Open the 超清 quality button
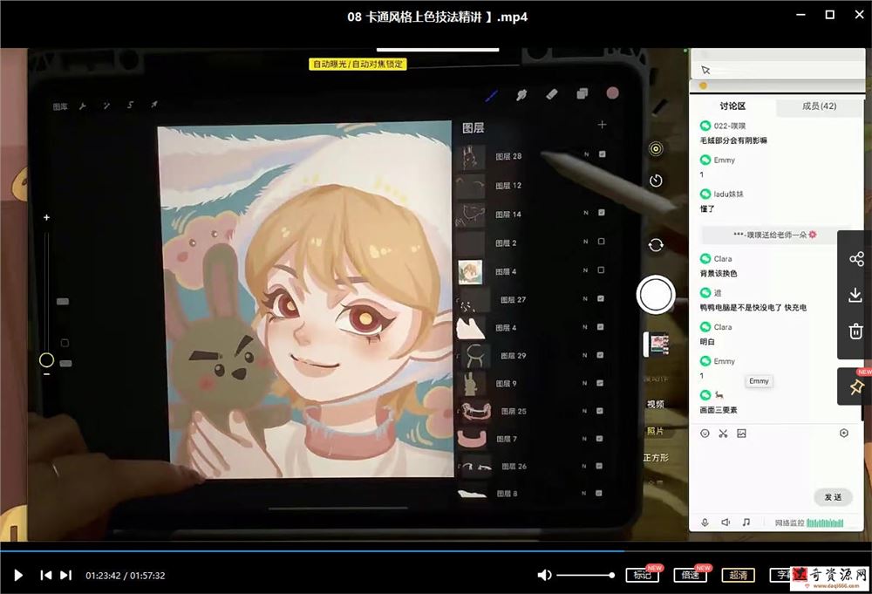 point(738,575)
